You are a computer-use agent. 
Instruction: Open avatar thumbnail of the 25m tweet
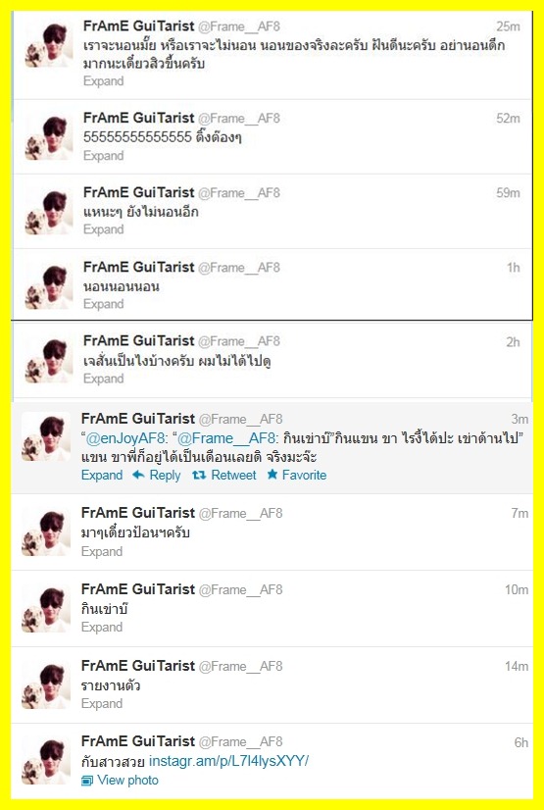pyautogui.click(x=49, y=44)
